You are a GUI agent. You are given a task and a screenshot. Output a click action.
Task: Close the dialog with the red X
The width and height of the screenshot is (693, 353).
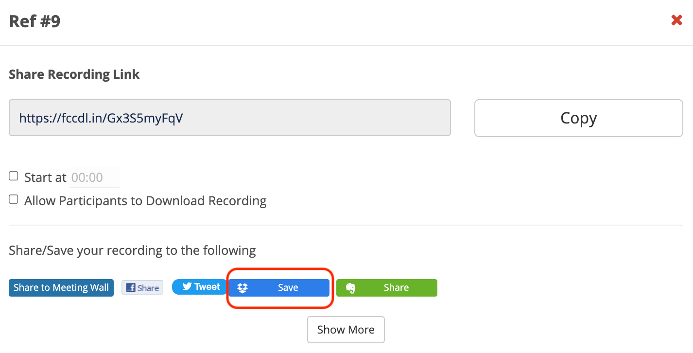[x=676, y=20]
